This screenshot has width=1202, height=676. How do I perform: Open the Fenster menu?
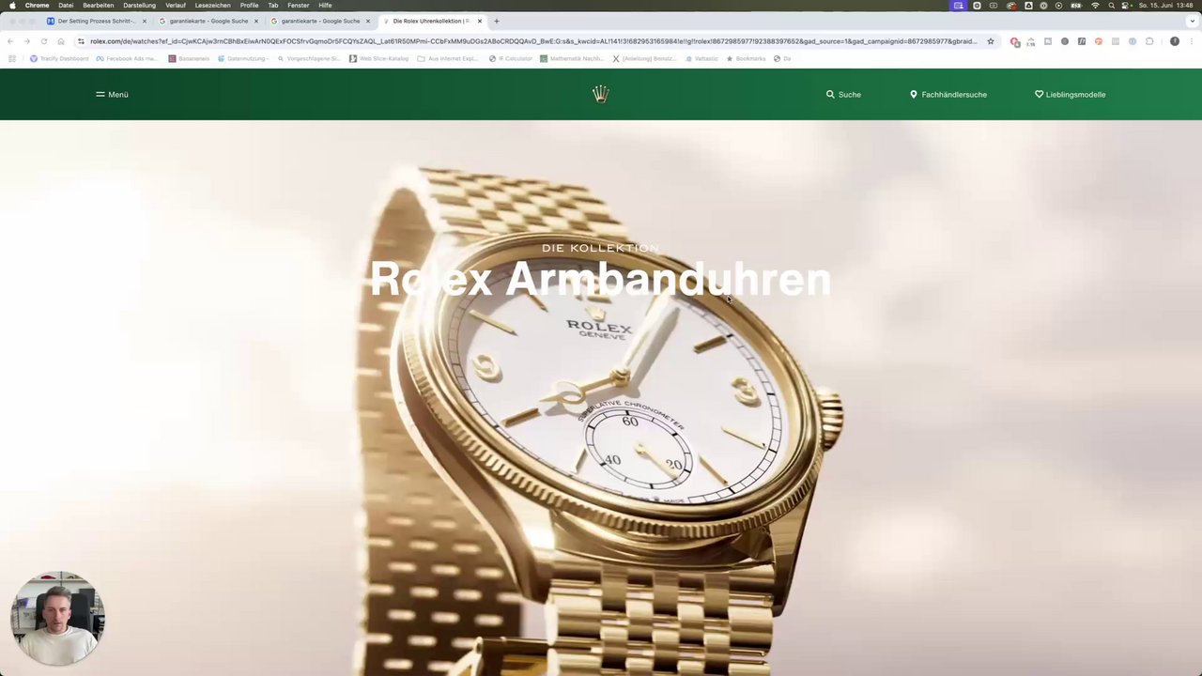(x=299, y=6)
